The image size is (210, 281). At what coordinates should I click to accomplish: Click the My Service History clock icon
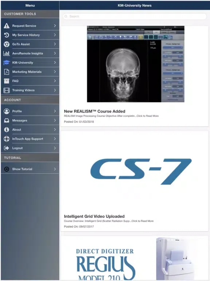[x=7, y=35]
